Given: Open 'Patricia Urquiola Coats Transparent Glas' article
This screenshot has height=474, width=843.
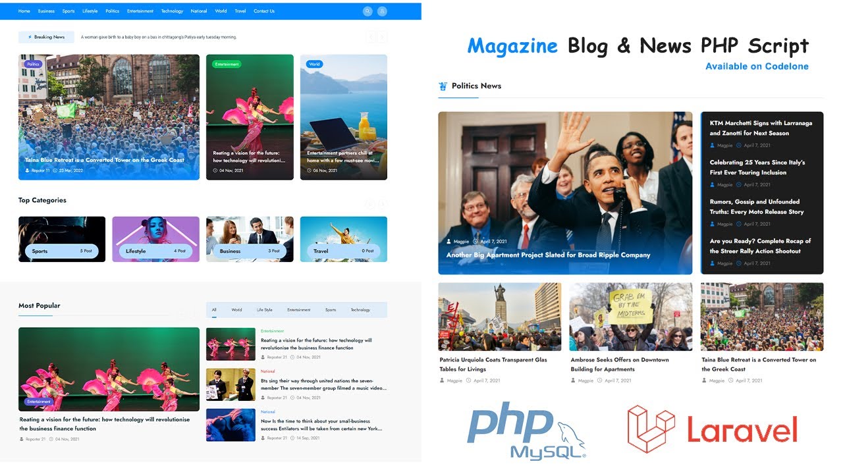Looking at the screenshot, I should (493, 364).
